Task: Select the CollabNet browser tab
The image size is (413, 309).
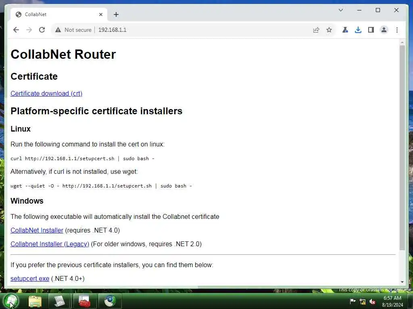Action: pyautogui.click(x=58, y=14)
